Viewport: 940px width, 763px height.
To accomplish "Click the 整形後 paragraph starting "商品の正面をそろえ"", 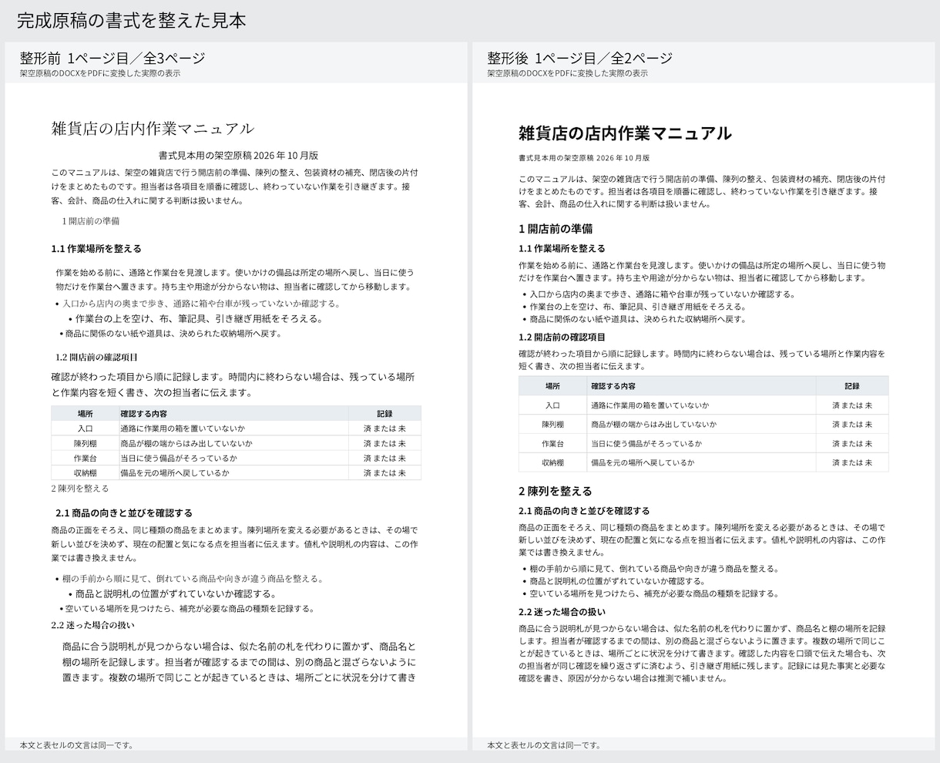I will (x=702, y=539).
